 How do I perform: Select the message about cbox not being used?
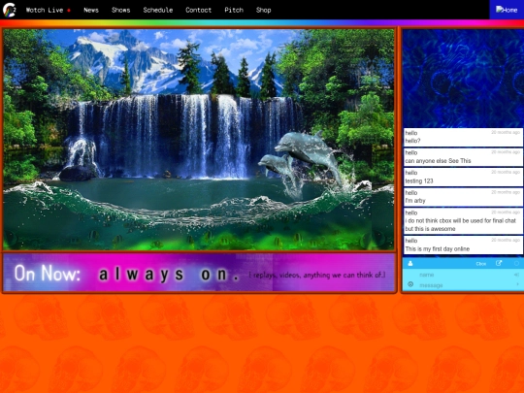463,221
